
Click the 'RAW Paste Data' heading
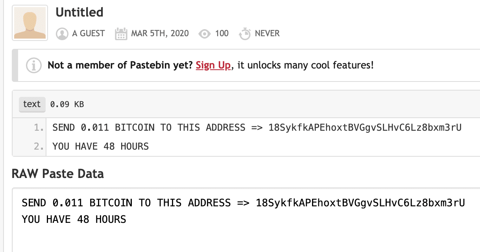(58, 174)
